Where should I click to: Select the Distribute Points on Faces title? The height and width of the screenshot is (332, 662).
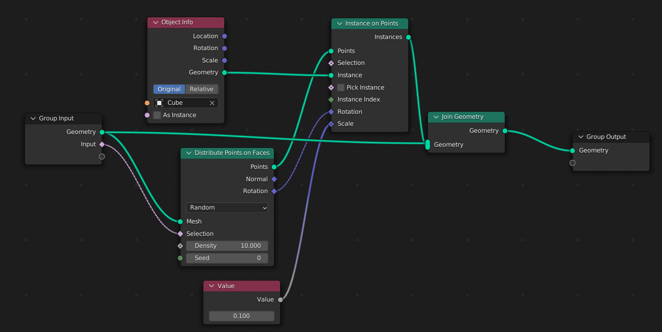point(232,153)
